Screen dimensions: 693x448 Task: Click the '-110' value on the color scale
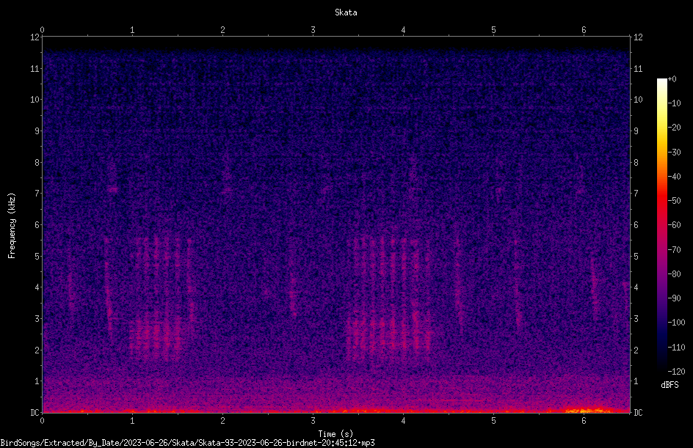click(x=676, y=348)
